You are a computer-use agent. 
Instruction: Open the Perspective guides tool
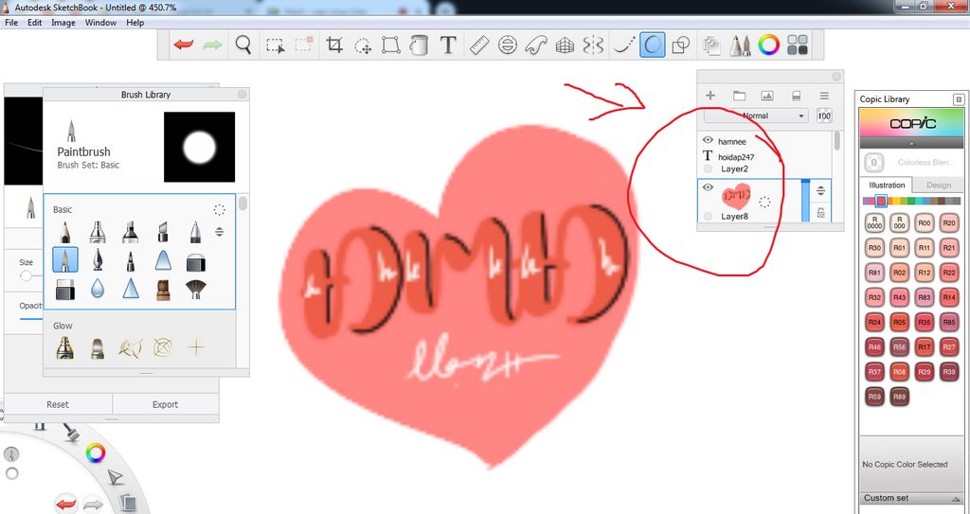(x=565, y=45)
